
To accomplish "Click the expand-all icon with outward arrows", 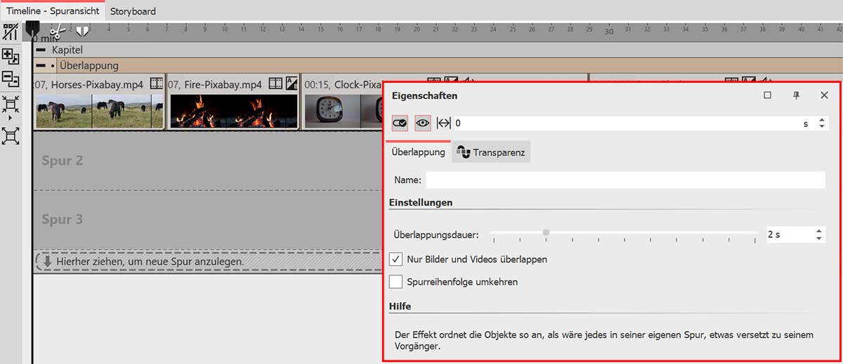I will point(11,135).
